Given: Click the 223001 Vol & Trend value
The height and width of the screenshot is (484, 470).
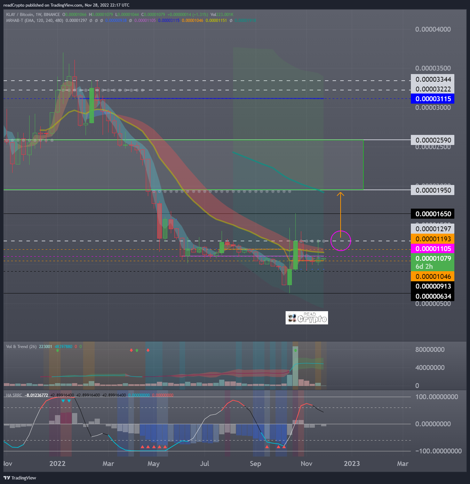Looking at the screenshot, I should pos(46,347).
